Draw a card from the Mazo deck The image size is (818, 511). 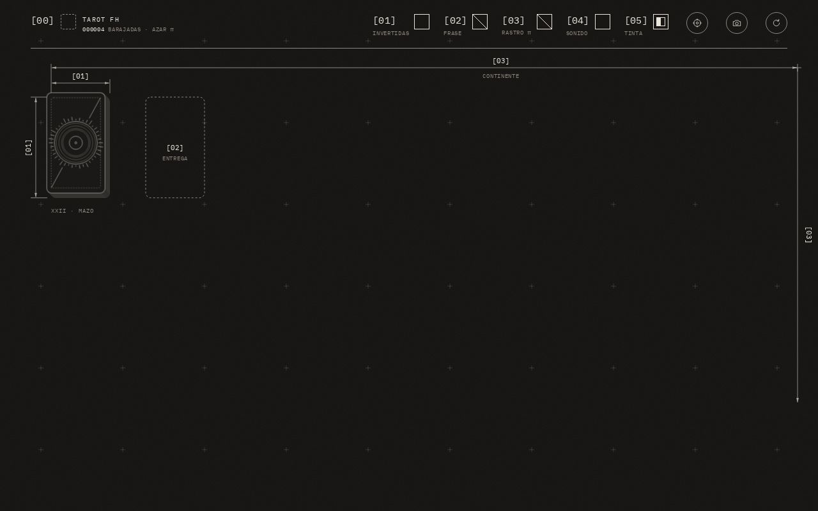pyautogui.click(x=76, y=143)
